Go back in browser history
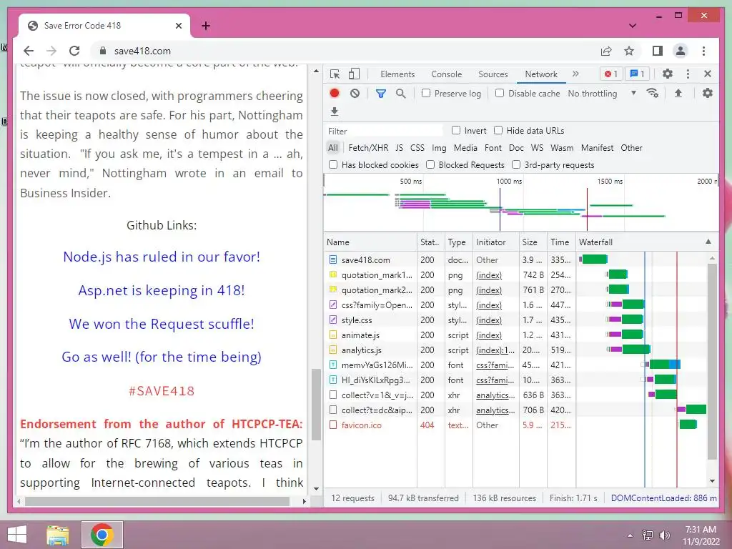 click(x=29, y=51)
